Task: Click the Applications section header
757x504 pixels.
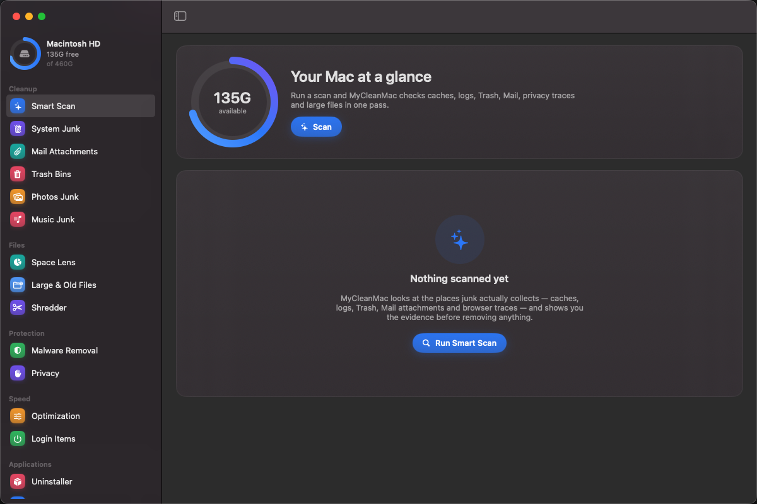Action: click(x=30, y=464)
